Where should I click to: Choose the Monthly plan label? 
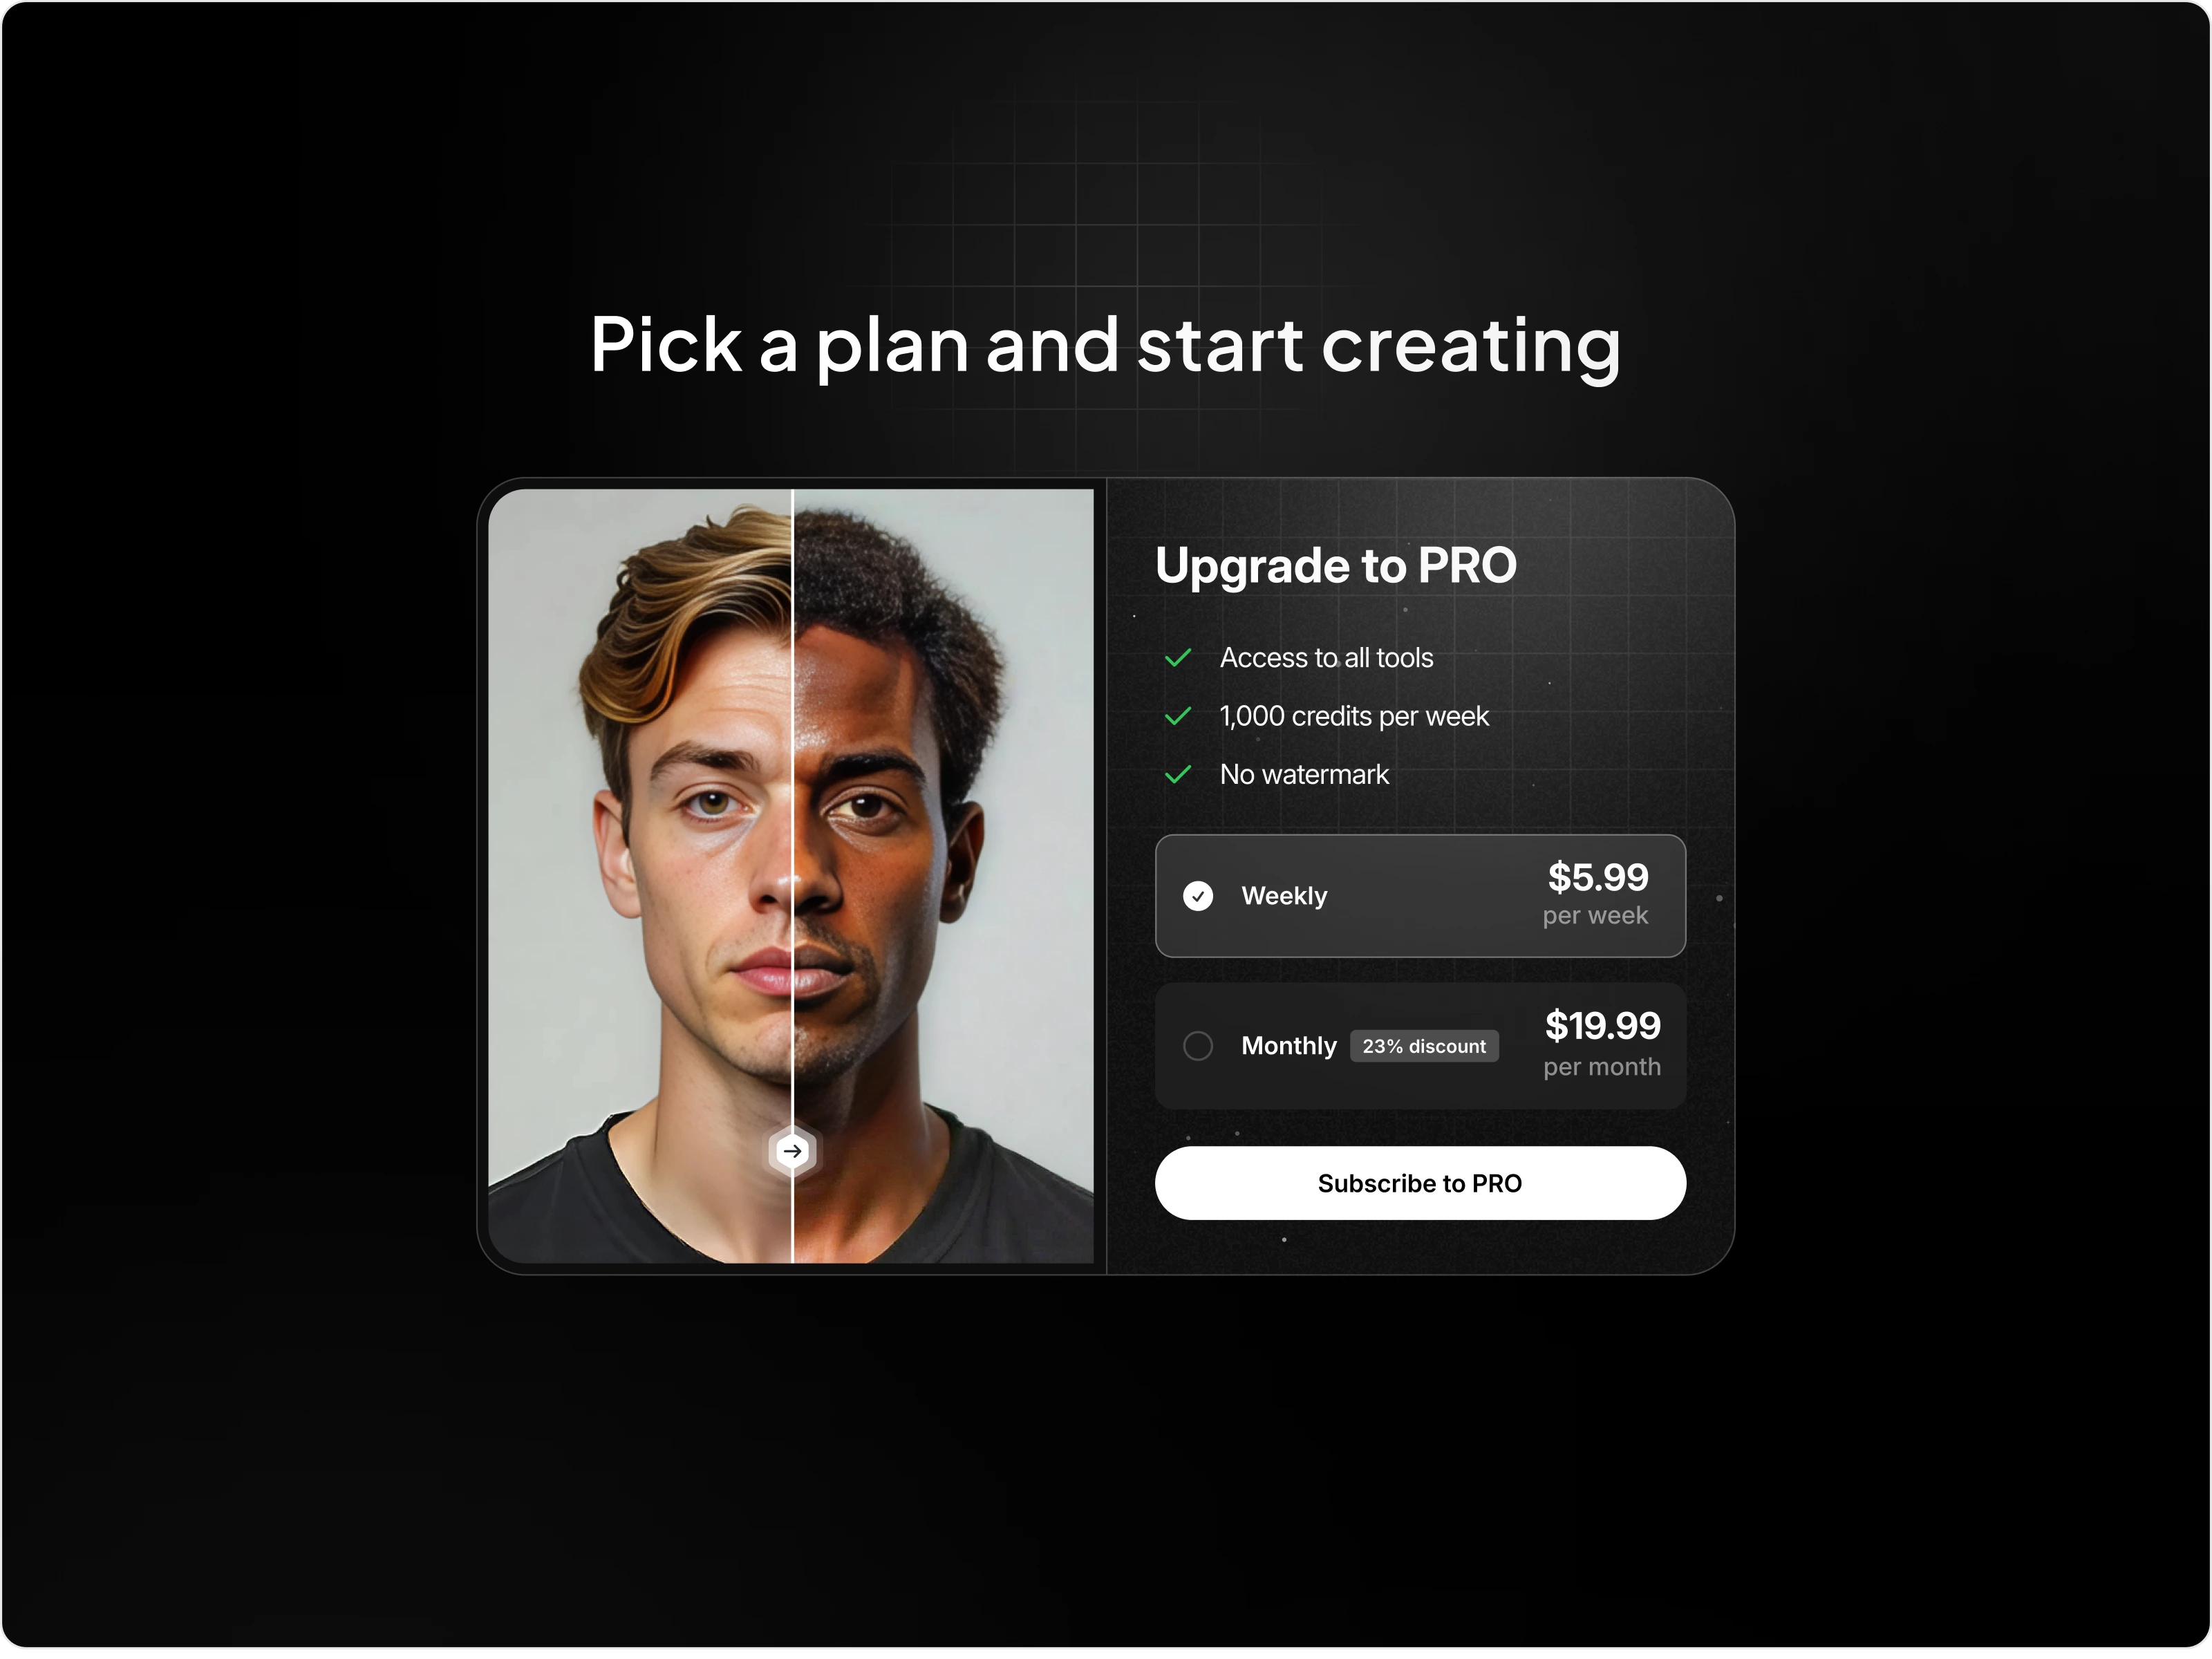pyautogui.click(x=1288, y=1046)
